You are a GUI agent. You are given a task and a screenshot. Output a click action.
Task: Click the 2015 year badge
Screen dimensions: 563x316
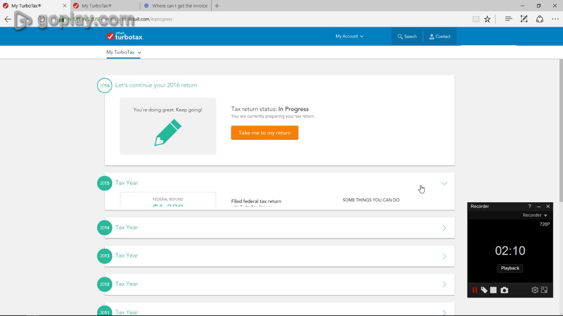point(105,183)
